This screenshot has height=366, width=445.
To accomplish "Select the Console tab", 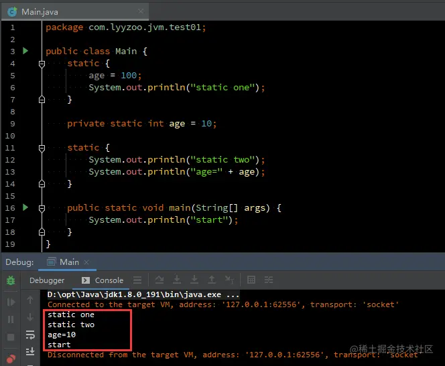I will click(103, 280).
